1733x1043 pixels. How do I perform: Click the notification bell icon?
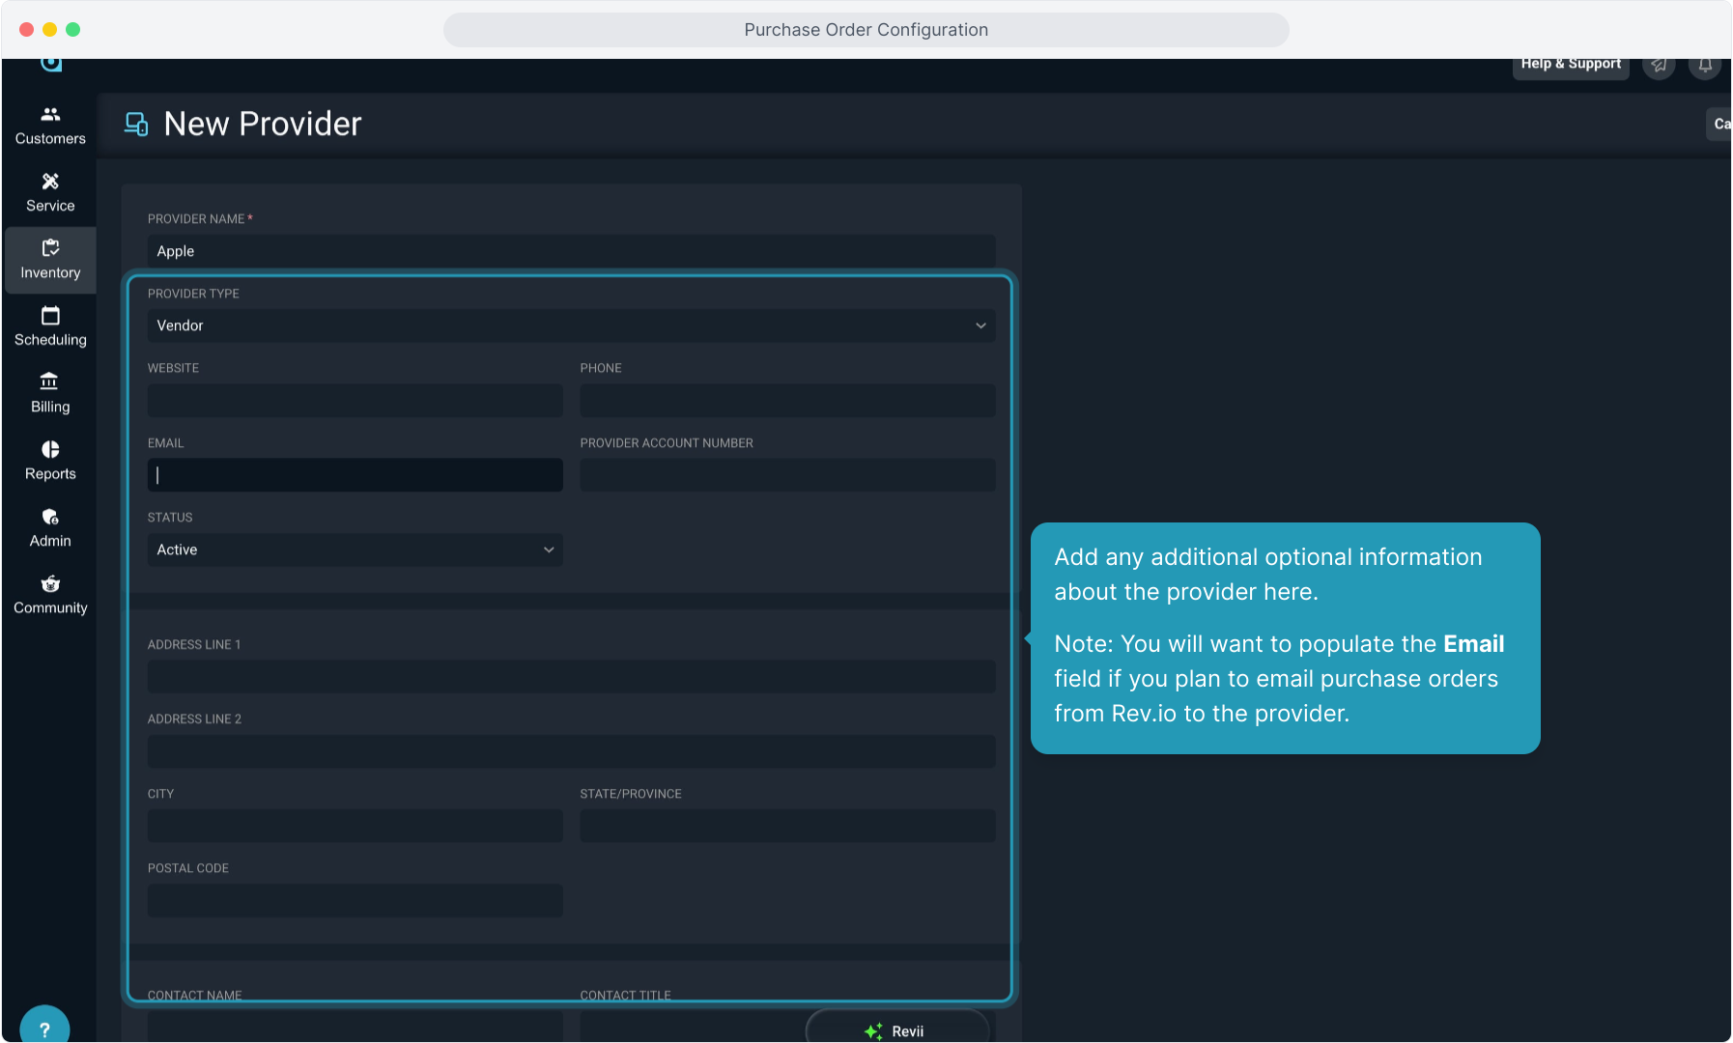[1705, 66]
